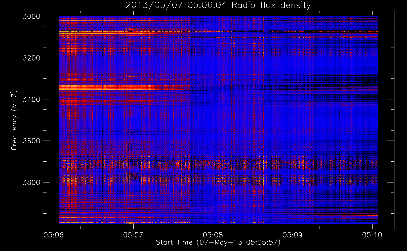Click the 3000 frequency tick label
This screenshot has height=251, width=407.
pyautogui.click(x=31, y=16)
